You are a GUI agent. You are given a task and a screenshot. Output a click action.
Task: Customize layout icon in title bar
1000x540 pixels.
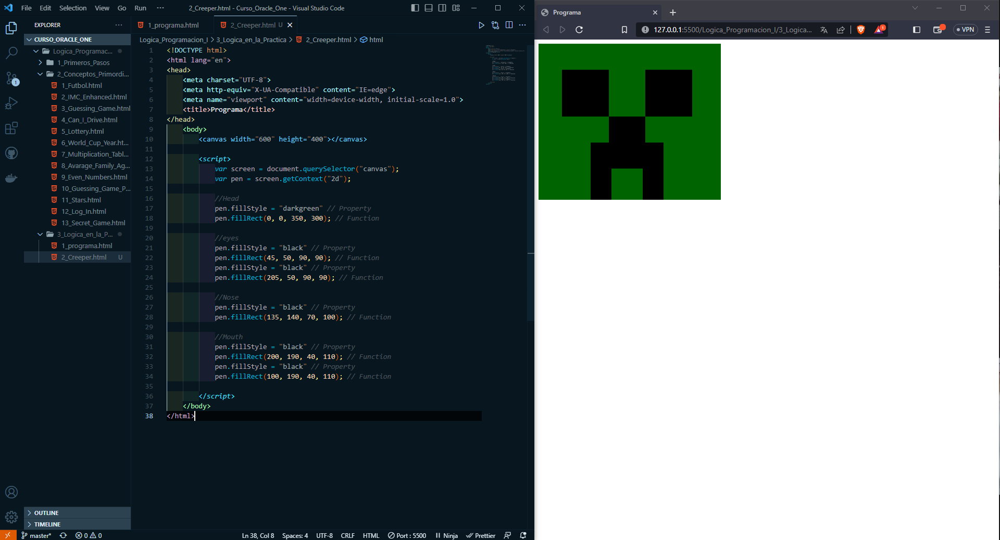click(456, 8)
